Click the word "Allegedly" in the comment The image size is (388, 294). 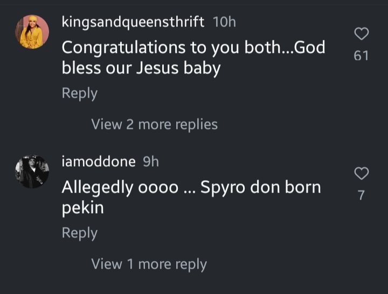[96, 187]
